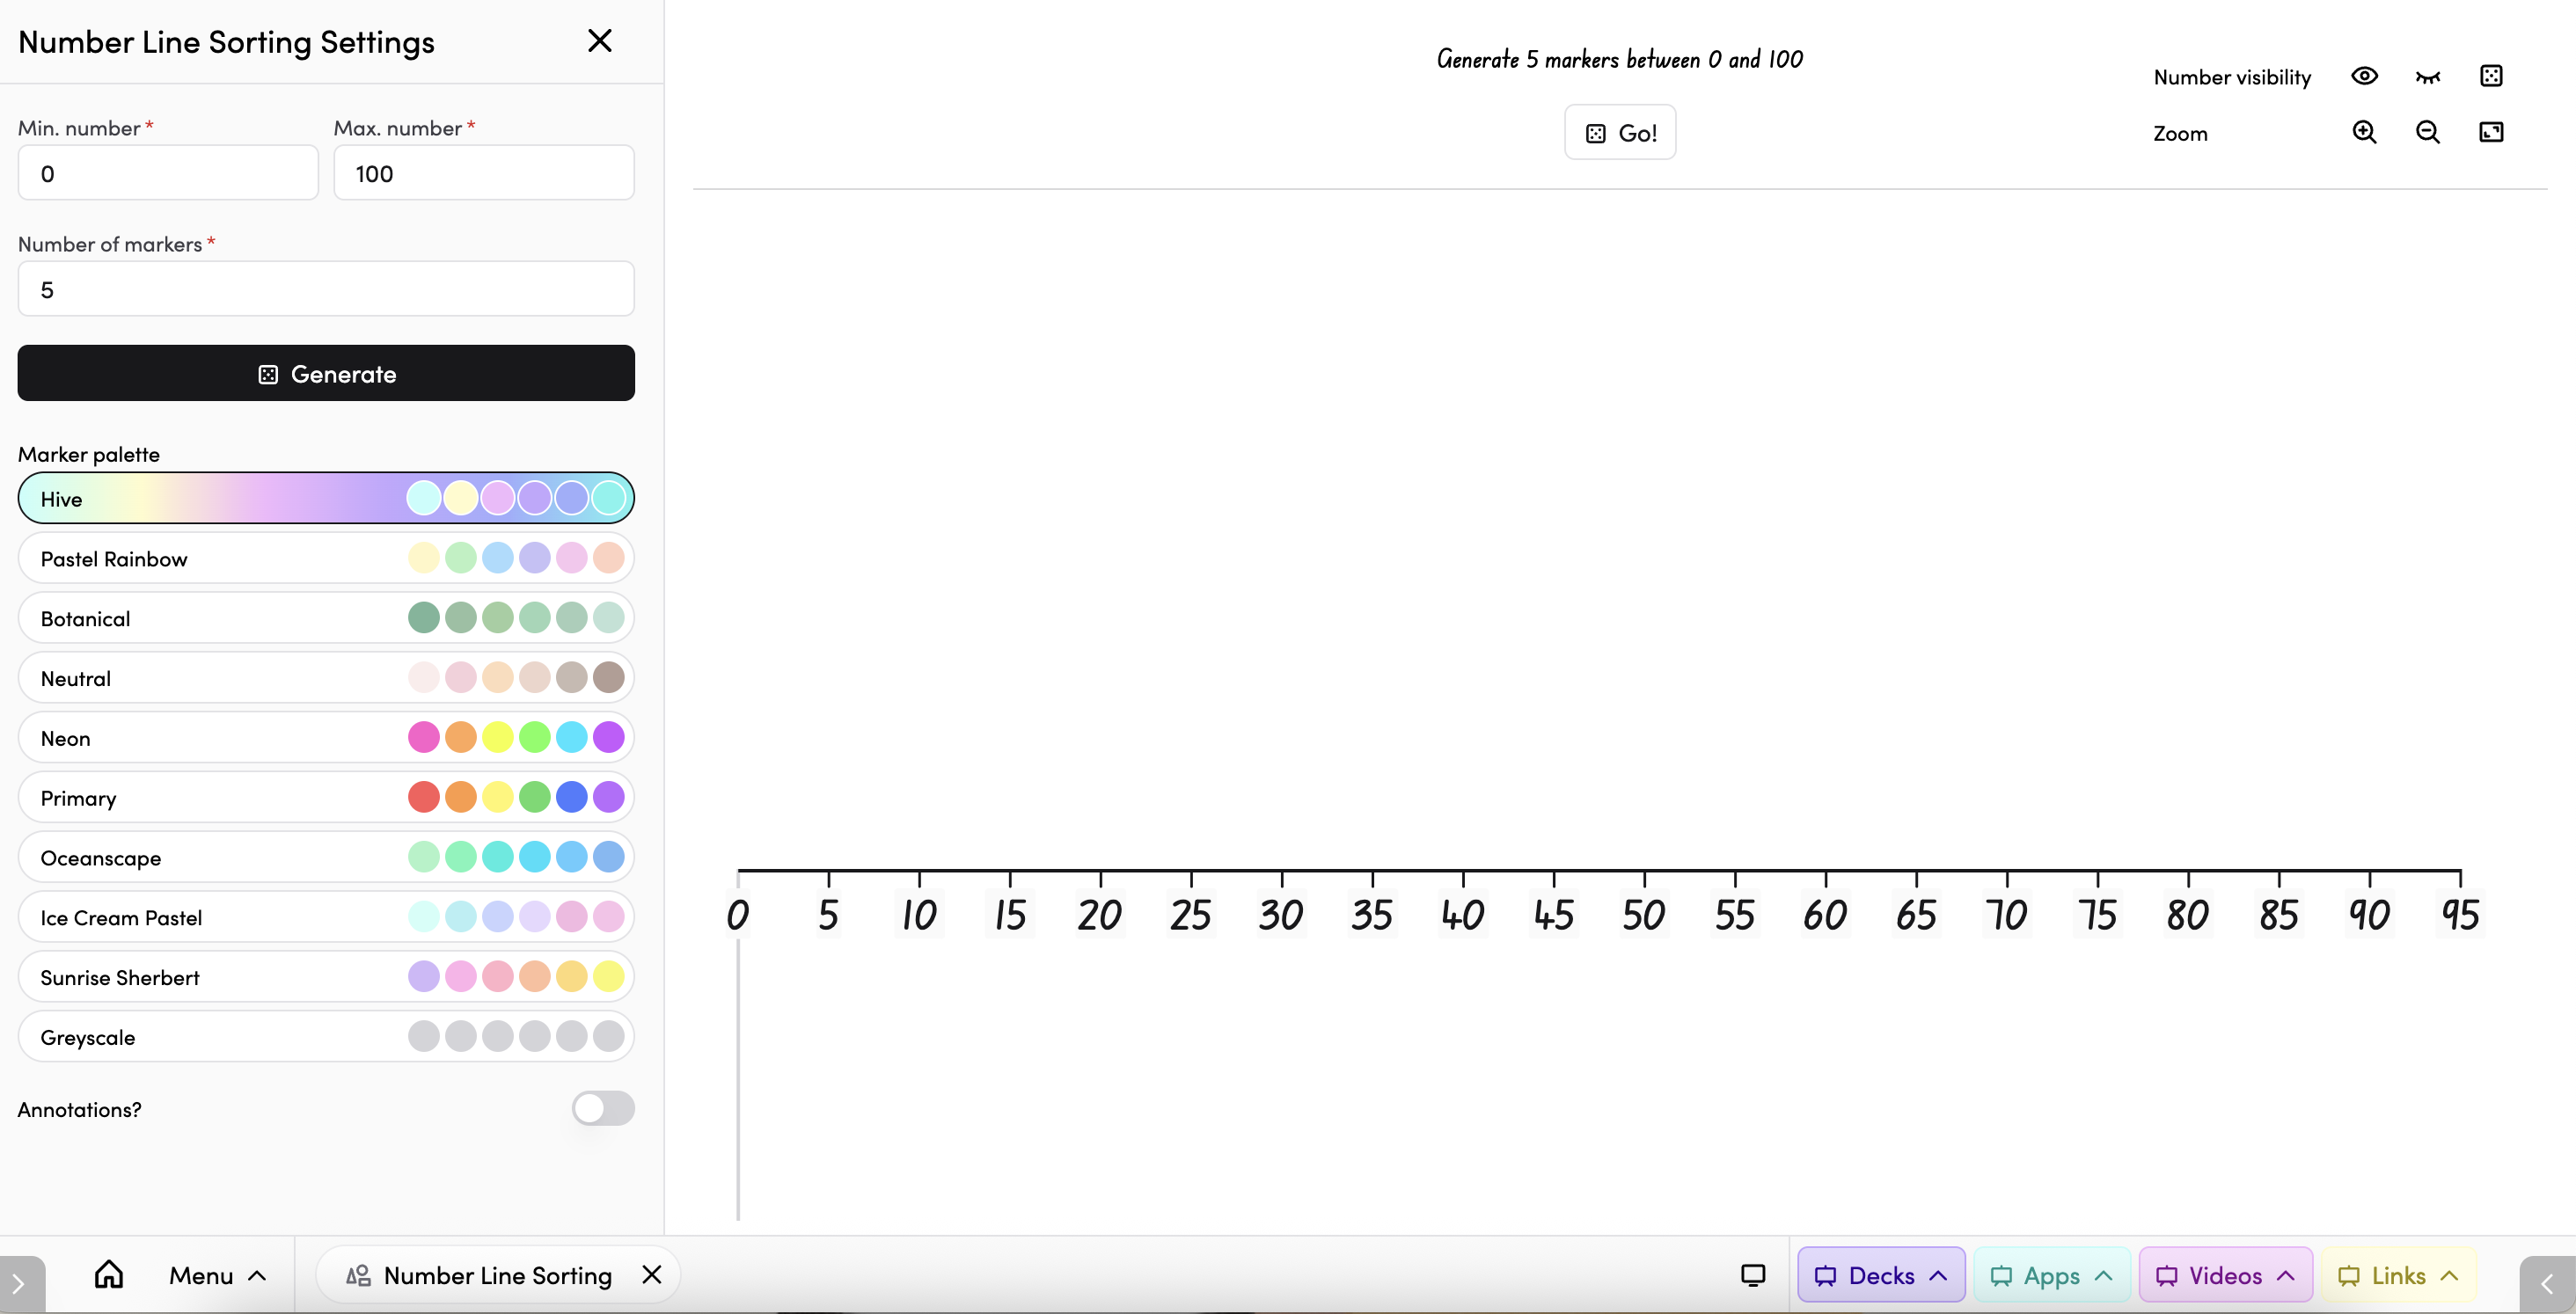Screen dimensions: 2576x1314
Task: Click the zoom in magnifier icon
Action: pos(2364,132)
